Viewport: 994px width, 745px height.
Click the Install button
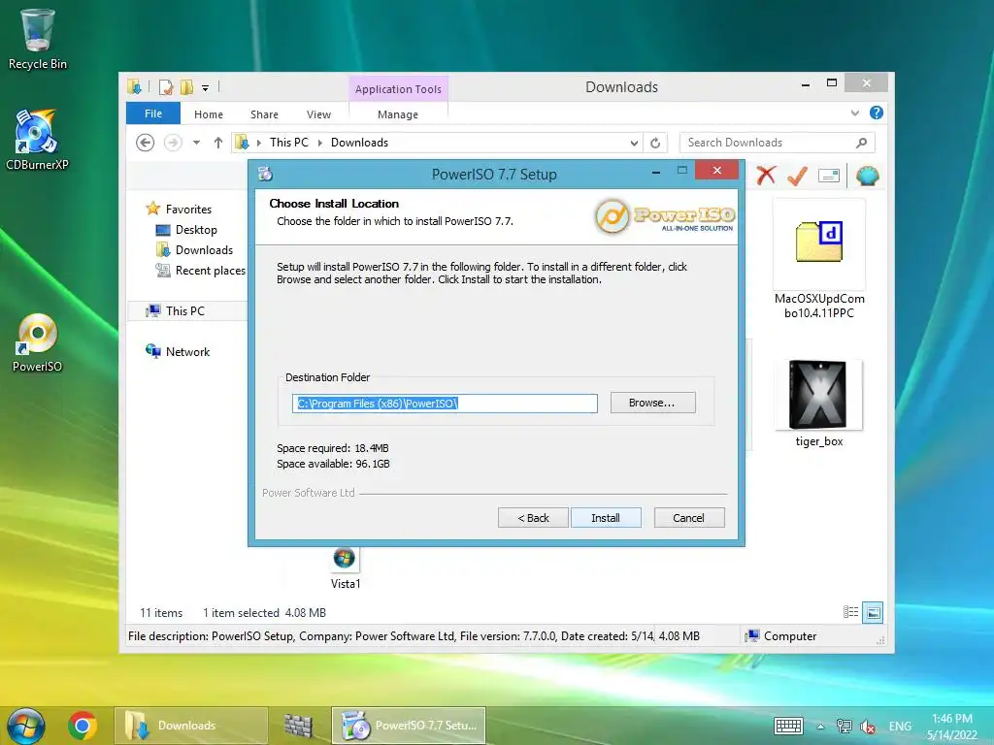click(606, 518)
